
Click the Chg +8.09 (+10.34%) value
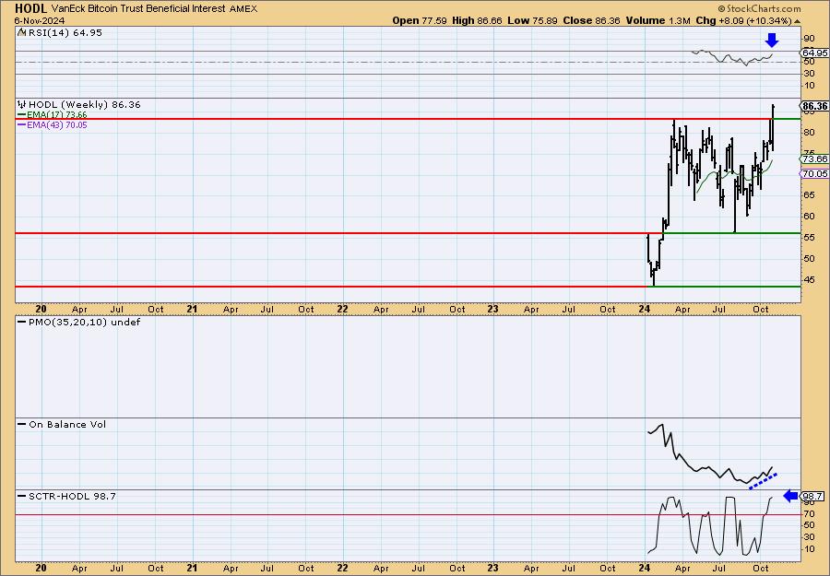point(743,20)
